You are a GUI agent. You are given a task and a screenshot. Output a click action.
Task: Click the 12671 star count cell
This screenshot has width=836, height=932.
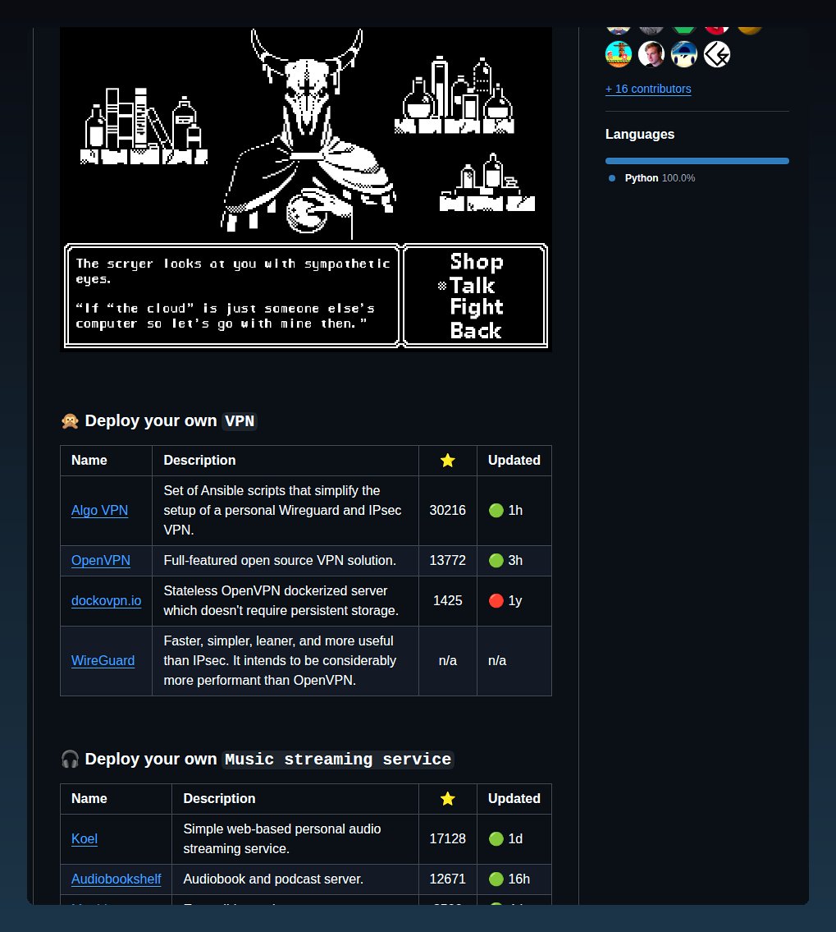click(448, 879)
